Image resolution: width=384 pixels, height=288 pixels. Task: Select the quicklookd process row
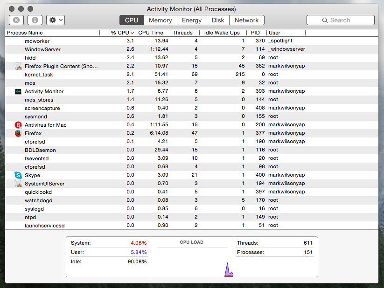[192, 192]
